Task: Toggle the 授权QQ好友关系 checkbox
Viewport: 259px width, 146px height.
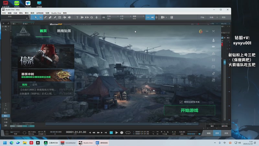Action: tap(181, 102)
